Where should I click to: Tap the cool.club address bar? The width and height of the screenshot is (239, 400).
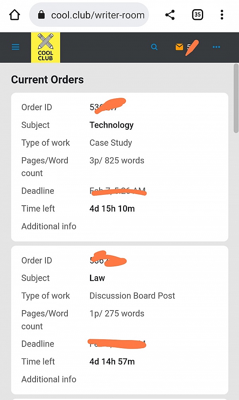click(98, 15)
